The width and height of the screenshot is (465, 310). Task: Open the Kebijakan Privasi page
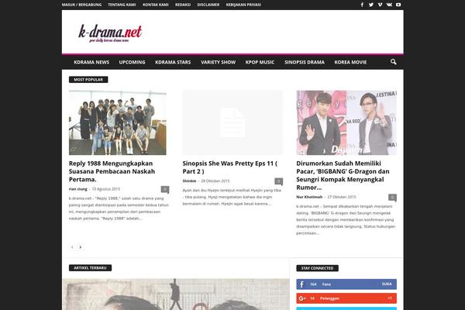243,5
